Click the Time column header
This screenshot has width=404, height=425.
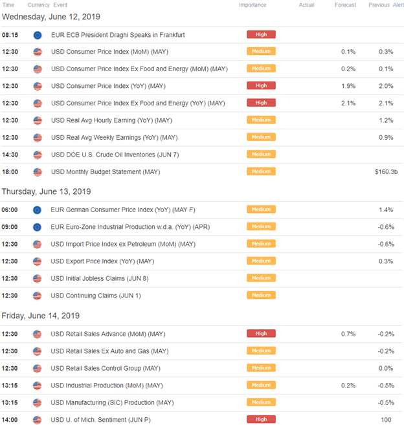coord(8,5)
